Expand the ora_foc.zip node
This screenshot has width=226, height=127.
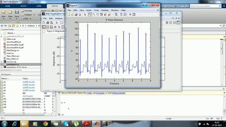coord(1,62)
